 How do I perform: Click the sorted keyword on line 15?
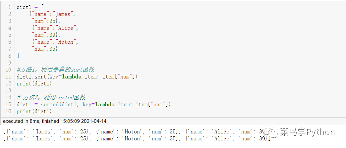[x=49, y=105]
